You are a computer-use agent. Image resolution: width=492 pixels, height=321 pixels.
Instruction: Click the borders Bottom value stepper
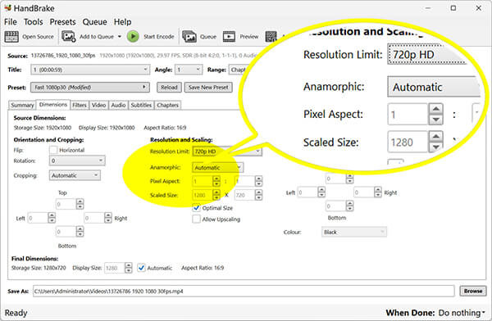coord(349,206)
